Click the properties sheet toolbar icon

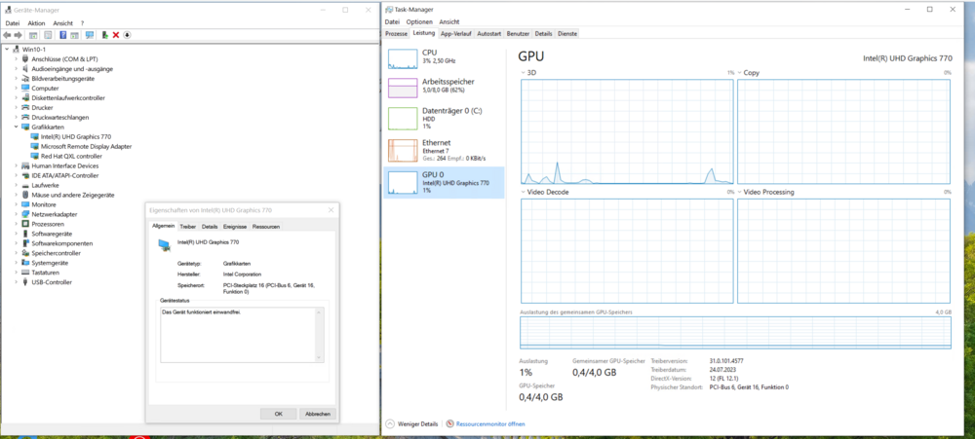pos(48,35)
